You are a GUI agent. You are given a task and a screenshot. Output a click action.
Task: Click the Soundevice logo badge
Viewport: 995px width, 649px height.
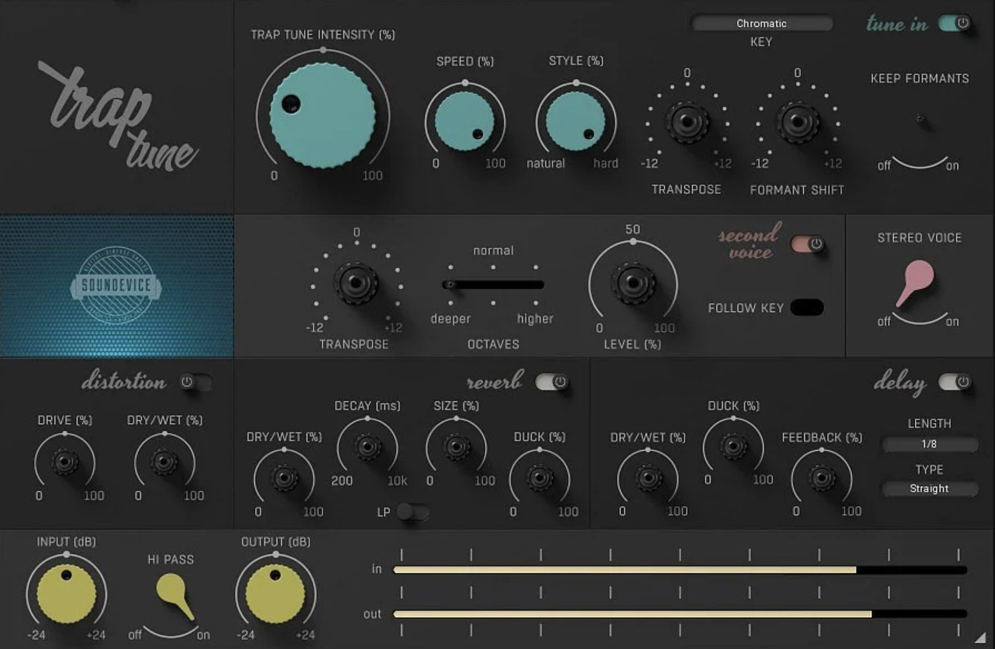click(x=116, y=286)
